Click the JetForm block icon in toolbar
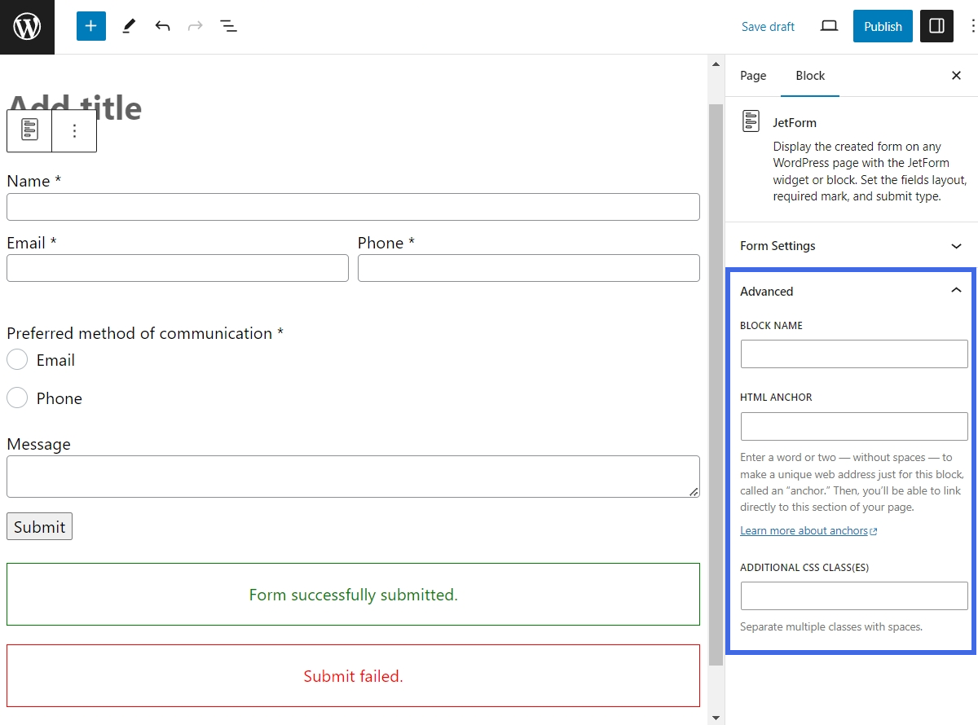978x725 pixels. [x=29, y=130]
